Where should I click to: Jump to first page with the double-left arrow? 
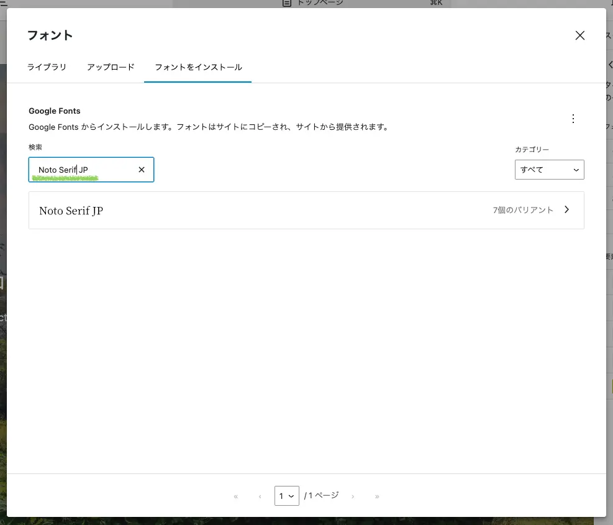point(236,496)
